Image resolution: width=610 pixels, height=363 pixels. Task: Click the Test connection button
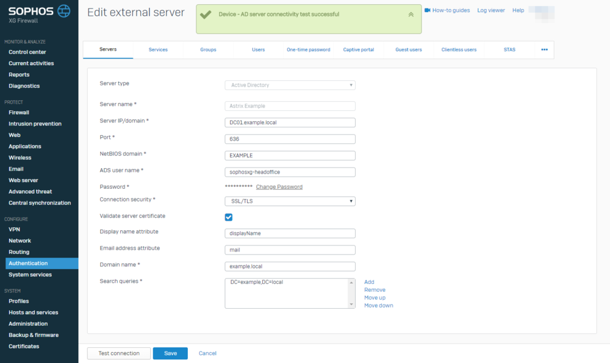[x=118, y=353]
